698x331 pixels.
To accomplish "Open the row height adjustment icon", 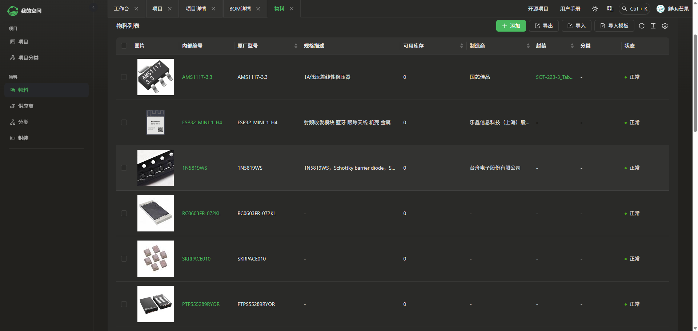I will 653,26.
